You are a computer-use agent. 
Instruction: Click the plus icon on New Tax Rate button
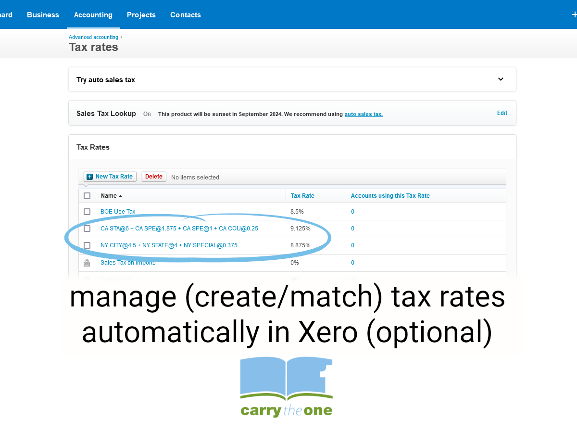coord(89,177)
